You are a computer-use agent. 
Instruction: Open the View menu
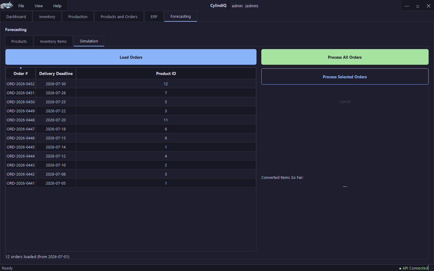39,6
